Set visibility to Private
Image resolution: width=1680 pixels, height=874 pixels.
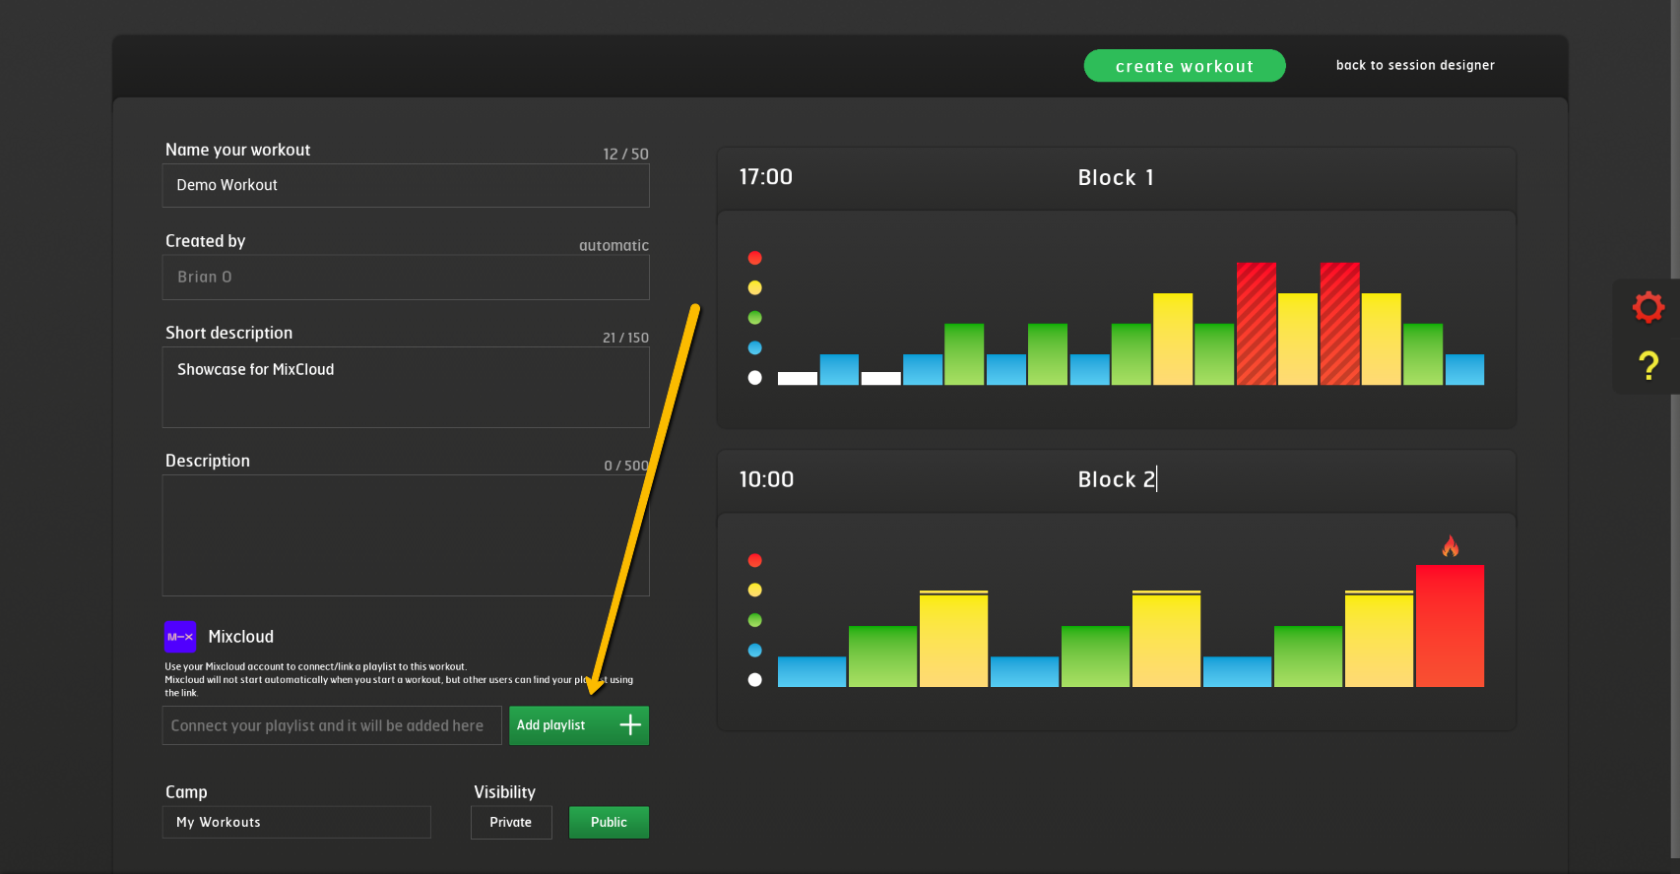pos(511,823)
